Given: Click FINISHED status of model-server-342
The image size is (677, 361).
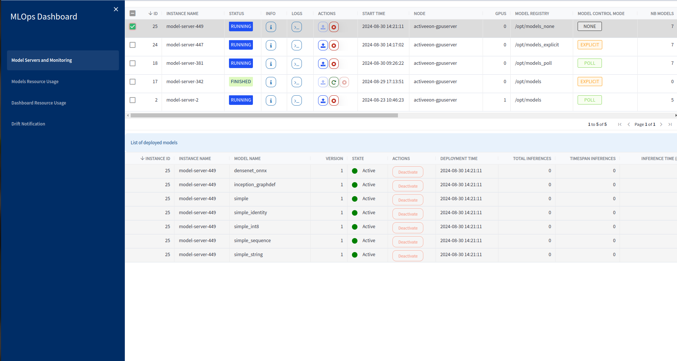Looking at the screenshot, I should pyautogui.click(x=241, y=82).
